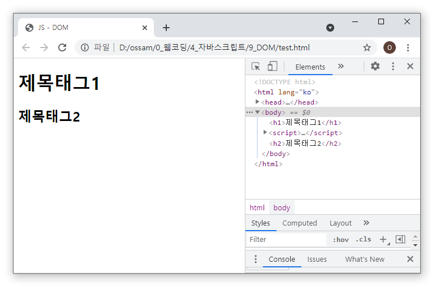The width and height of the screenshot is (436, 290).
Task: Select the h1 제목태그1 element row
Action: click(305, 122)
